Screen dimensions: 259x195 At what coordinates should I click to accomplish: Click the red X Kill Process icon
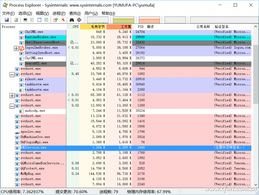tap(63, 20)
